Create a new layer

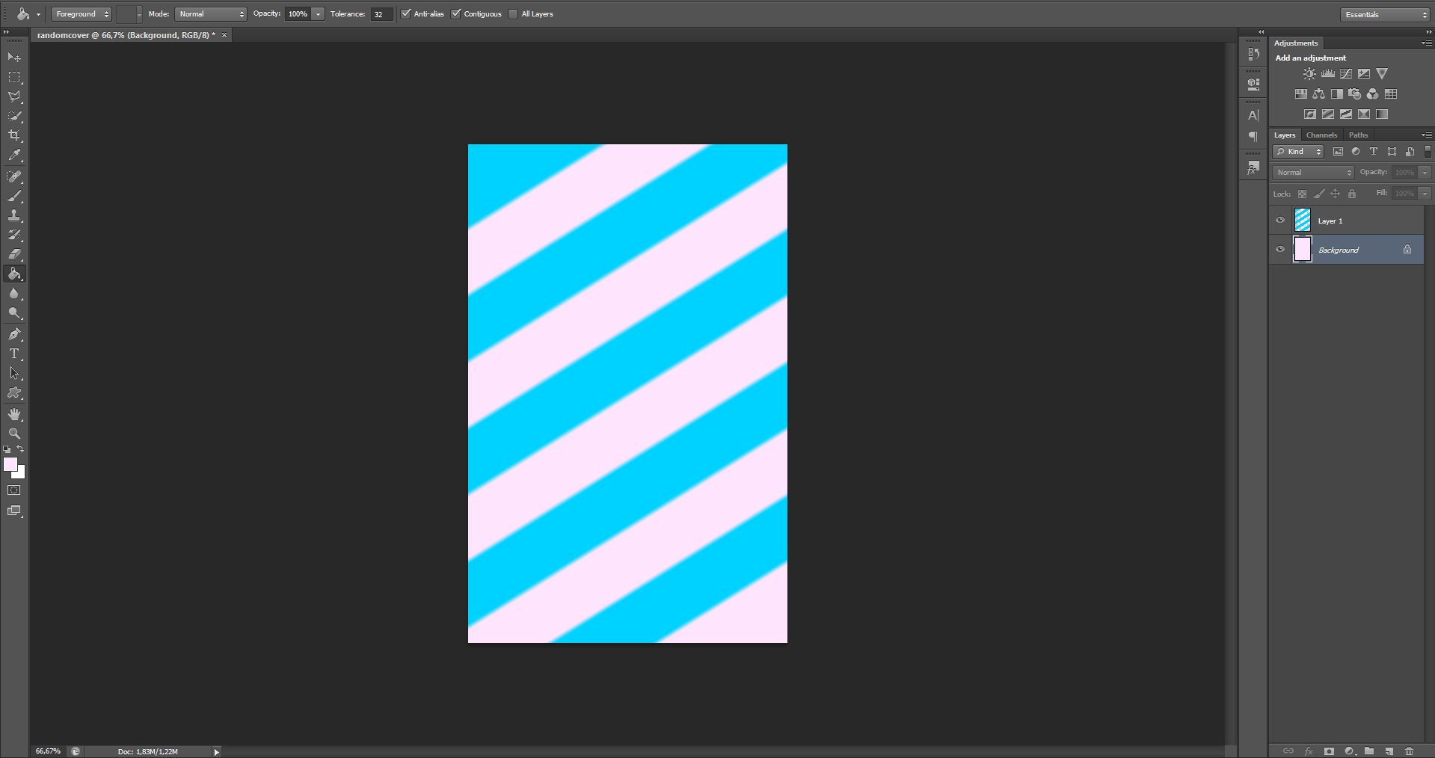[x=1389, y=751]
